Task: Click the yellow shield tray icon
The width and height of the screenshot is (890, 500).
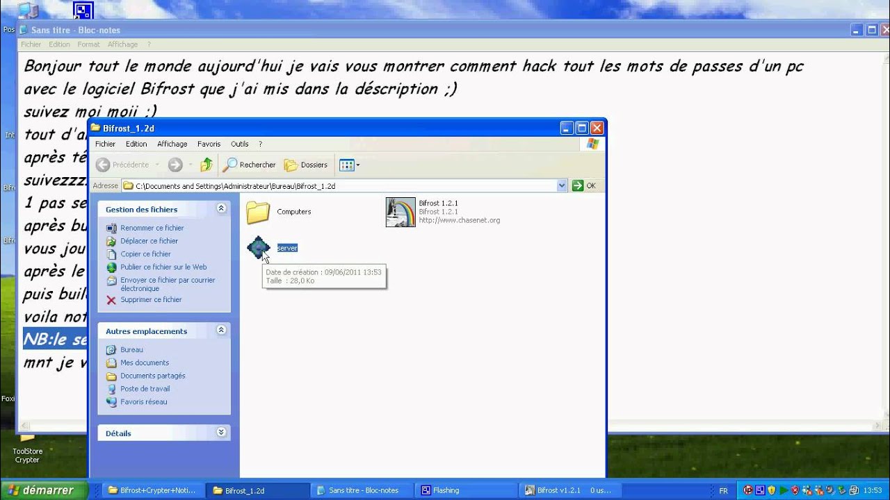Action: point(771,491)
